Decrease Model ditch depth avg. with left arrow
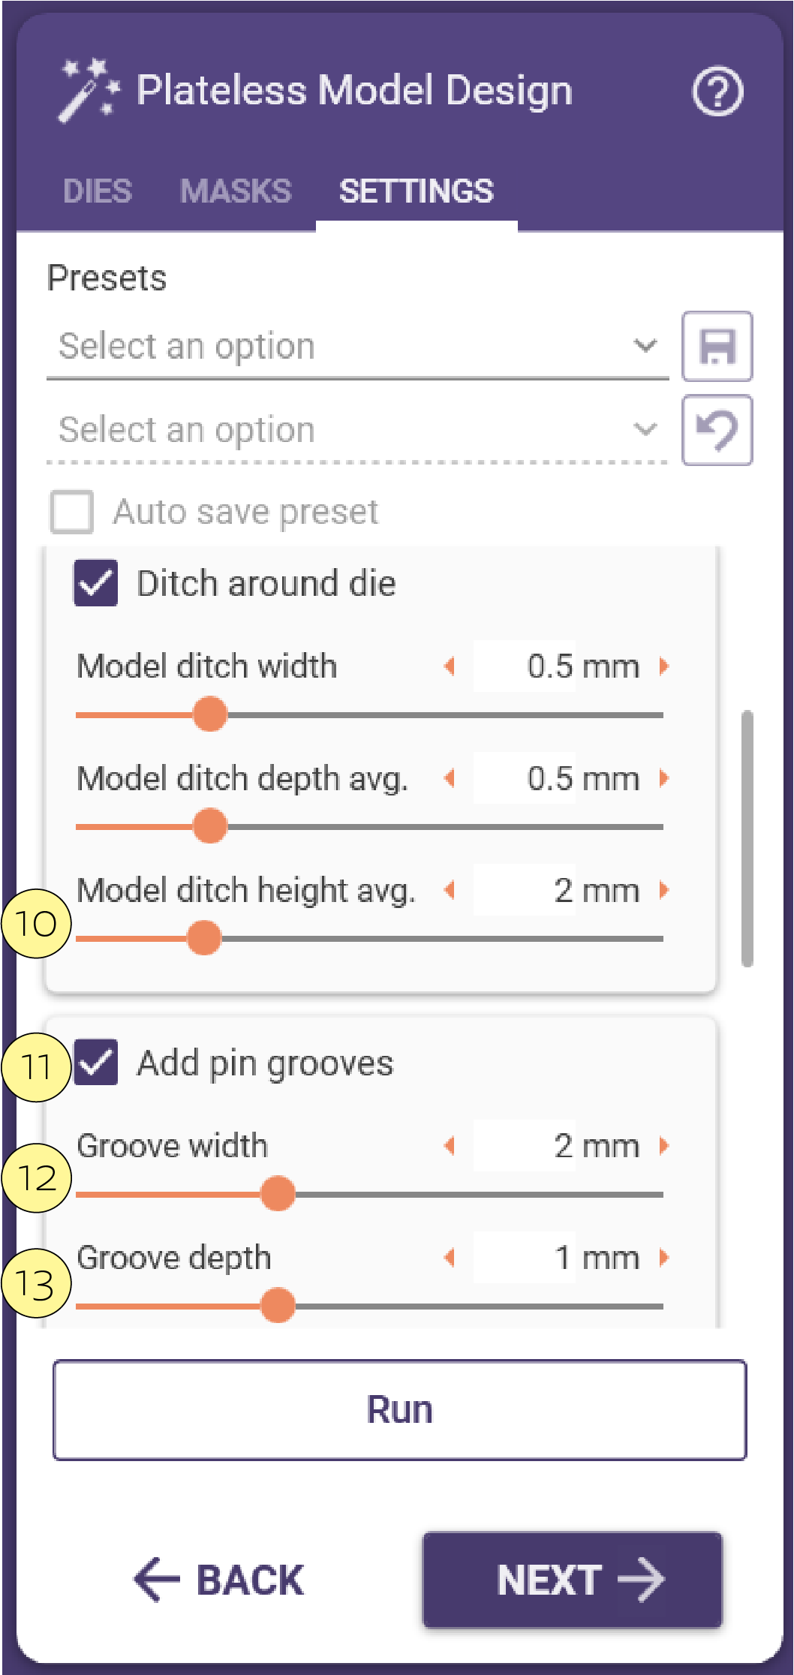Image resolution: width=794 pixels, height=1675 pixels. (x=450, y=778)
